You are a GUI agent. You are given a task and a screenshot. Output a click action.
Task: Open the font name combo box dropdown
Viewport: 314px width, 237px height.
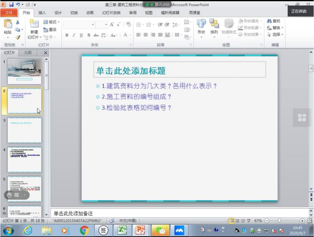[x=93, y=25]
